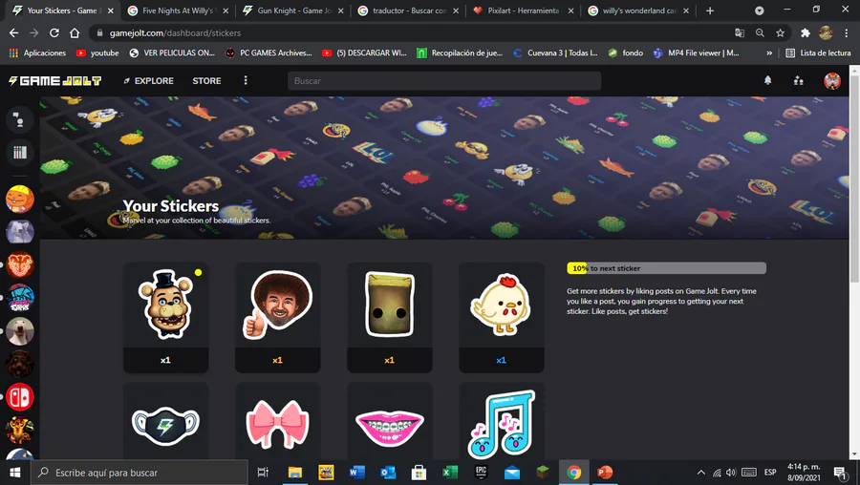
Task: Open the tab search dropdown arrow
Action: [x=759, y=11]
